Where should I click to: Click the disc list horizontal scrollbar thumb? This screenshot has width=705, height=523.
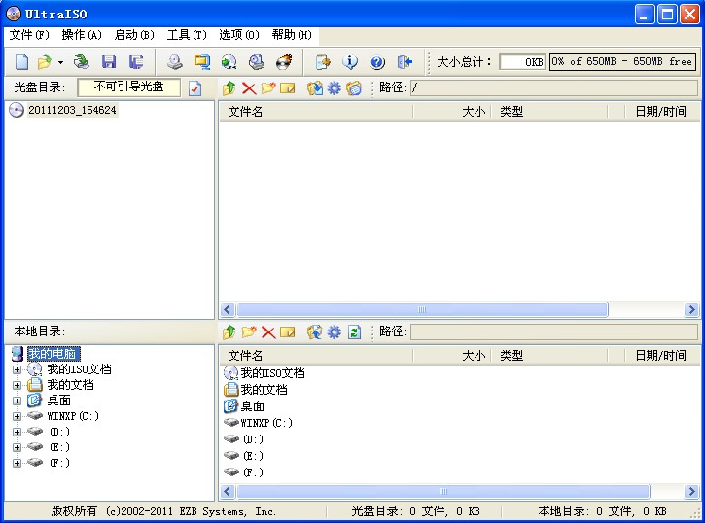click(x=422, y=309)
